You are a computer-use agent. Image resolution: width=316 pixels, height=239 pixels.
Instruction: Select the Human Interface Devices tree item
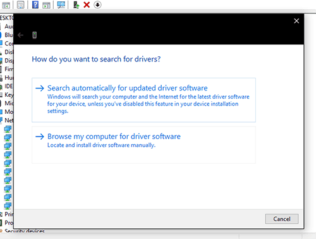(7, 78)
